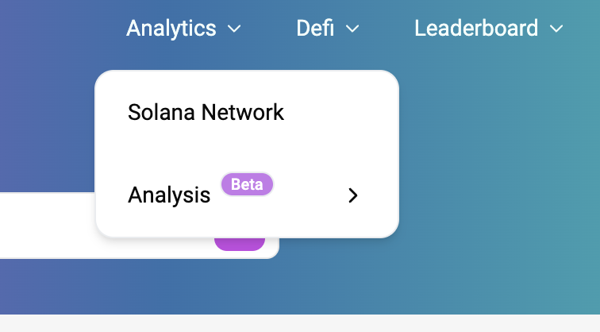Expand the Analysis submenu arrow
The height and width of the screenshot is (332, 600).
click(354, 195)
